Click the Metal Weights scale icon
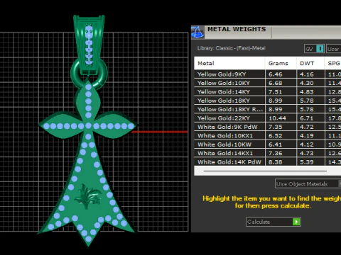Image resolution: width=341 pixels, height=255 pixels. pos(197,32)
